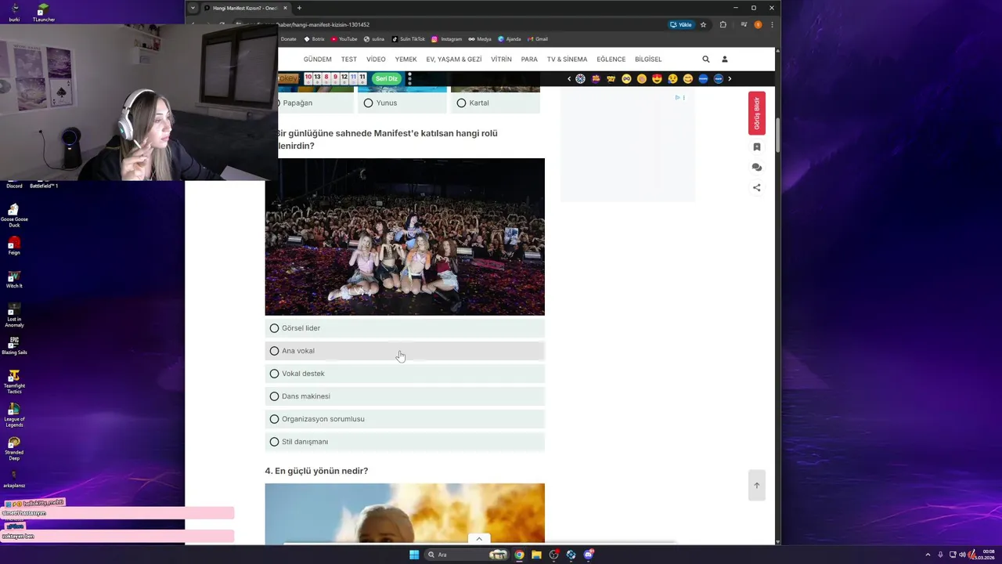Open the Teamfight Tactics desktop icon

point(14,381)
